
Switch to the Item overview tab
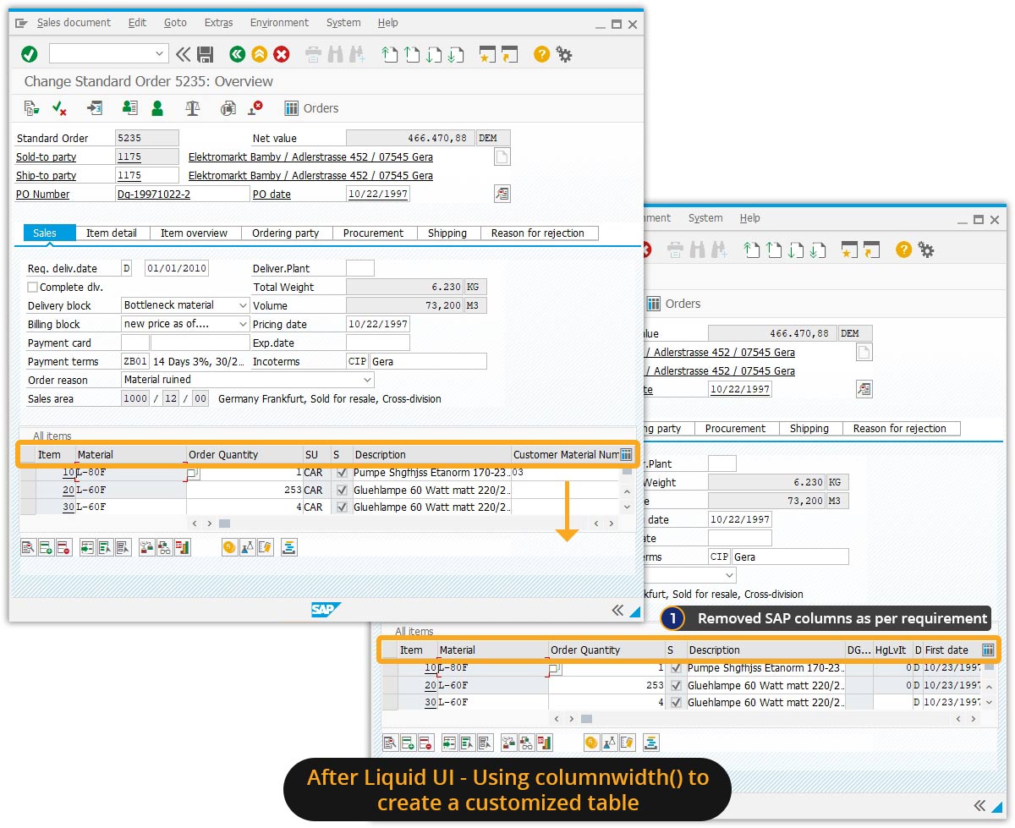coord(195,233)
